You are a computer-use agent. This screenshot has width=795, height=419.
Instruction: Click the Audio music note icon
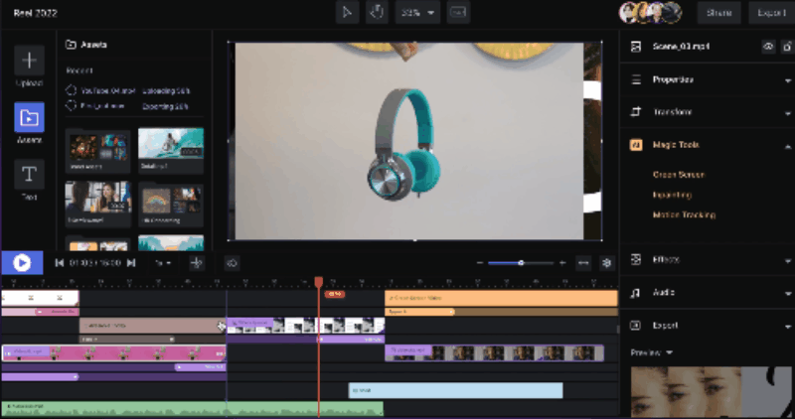click(x=635, y=292)
